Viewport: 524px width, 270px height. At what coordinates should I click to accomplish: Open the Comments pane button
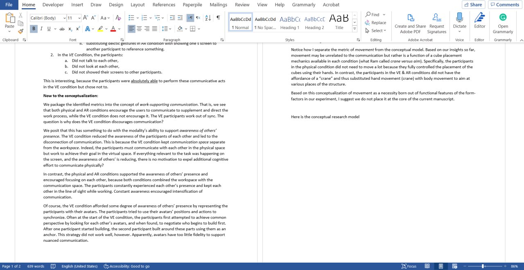tap(504, 4)
